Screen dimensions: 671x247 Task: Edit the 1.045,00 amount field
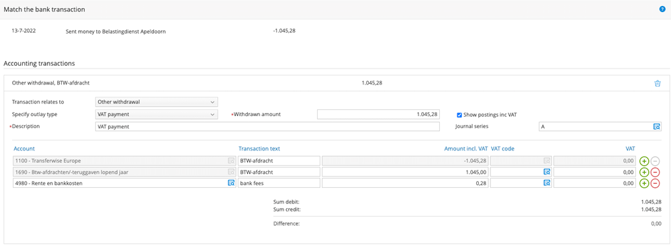[405, 172]
